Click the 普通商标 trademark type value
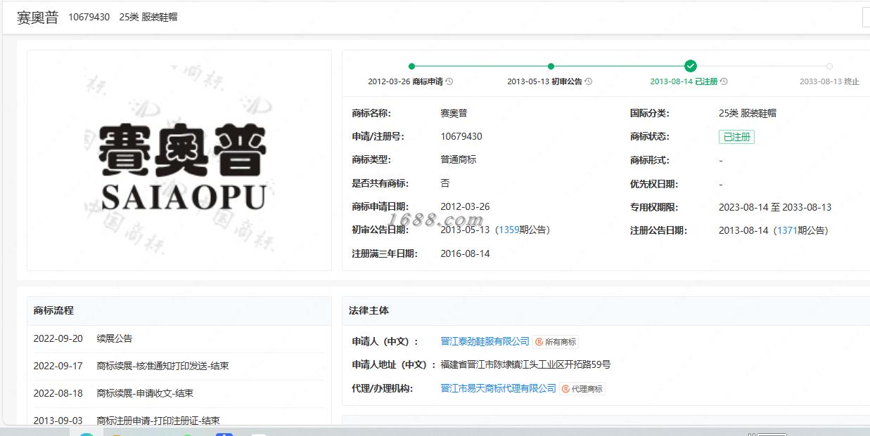Viewport: 870px width, 436px height. click(x=459, y=159)
